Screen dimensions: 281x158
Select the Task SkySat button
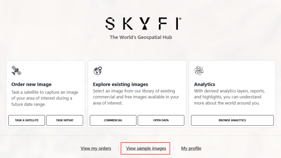65,120
